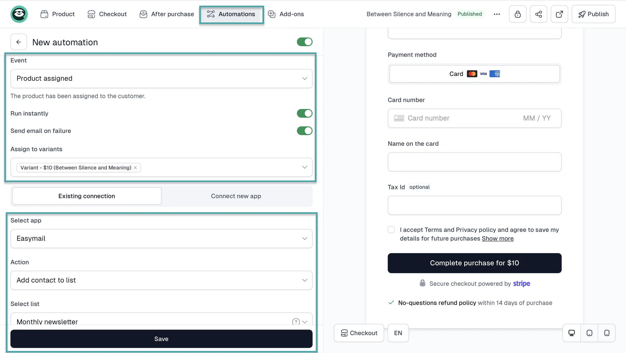The height and width of the screenshot is (353, 626).
Task: Click the Published status badge
Action: (469, 14)
